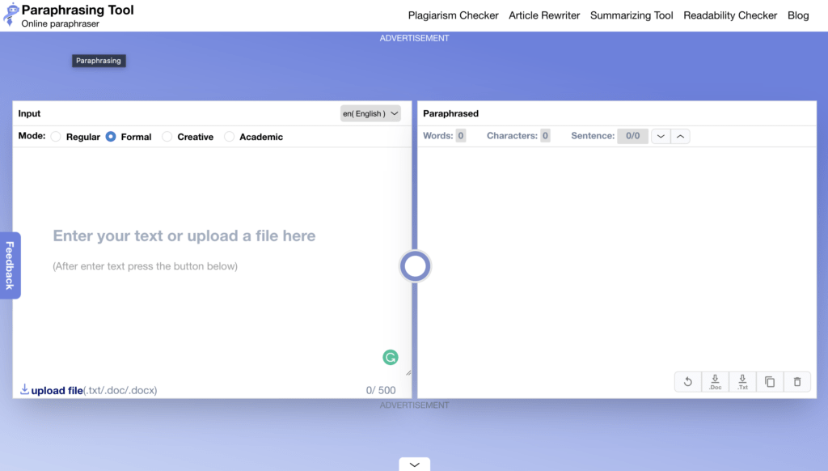Go to next sentence with down chevron
The height and width of the screenshot is (471, 828).
pos(661,137)
